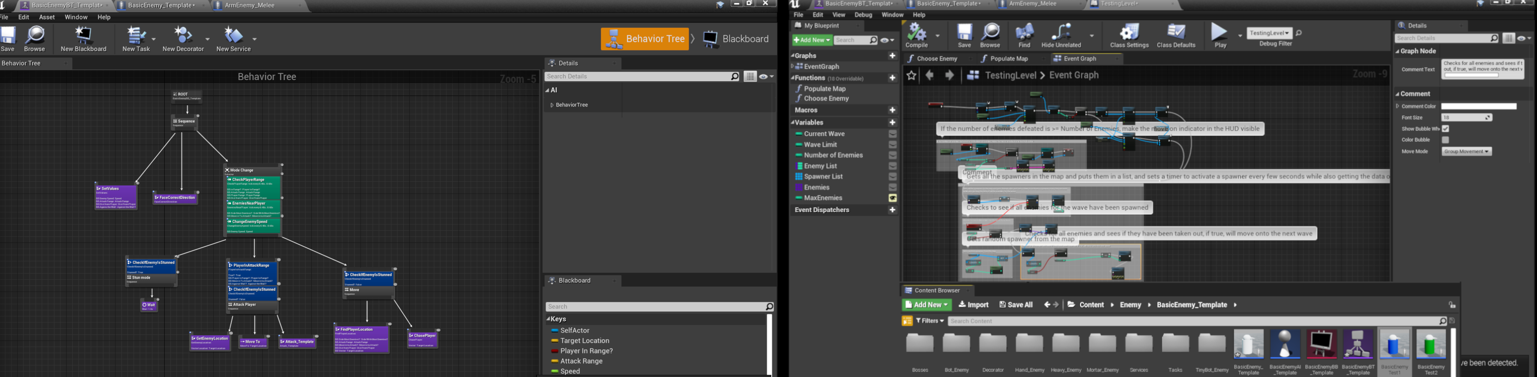
Task: Toggle MaxEnemies variable visibility eye
Action: pos(893,198)
